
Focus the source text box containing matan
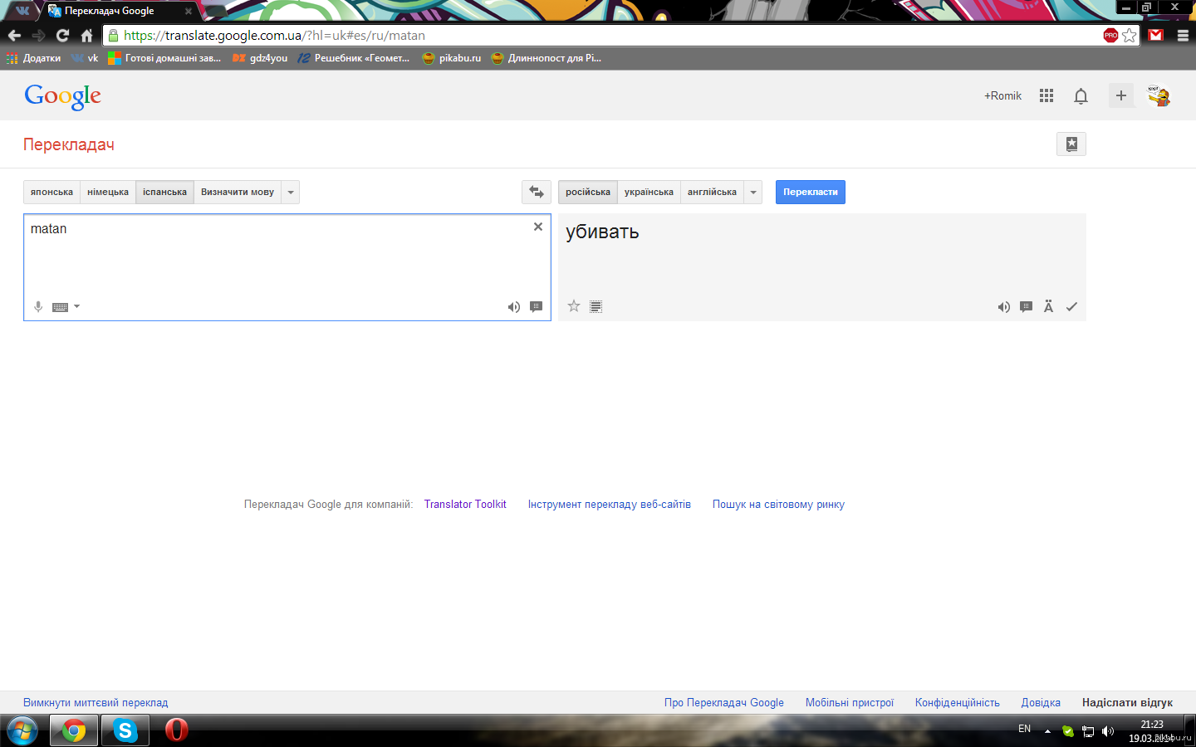pyautogui.click(x=287, y=267)
